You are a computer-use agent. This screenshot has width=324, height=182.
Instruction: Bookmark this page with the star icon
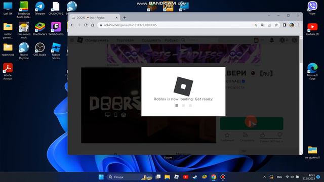pyautogui.click(x=276, y=25)
